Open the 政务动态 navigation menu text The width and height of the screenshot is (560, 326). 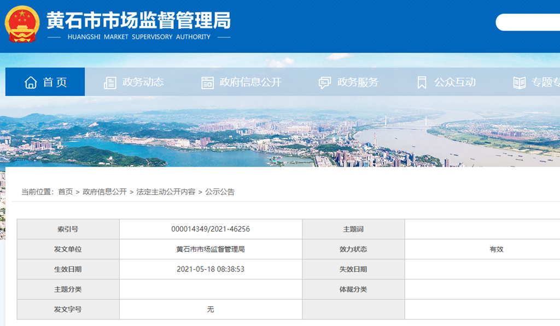[143, 82]
